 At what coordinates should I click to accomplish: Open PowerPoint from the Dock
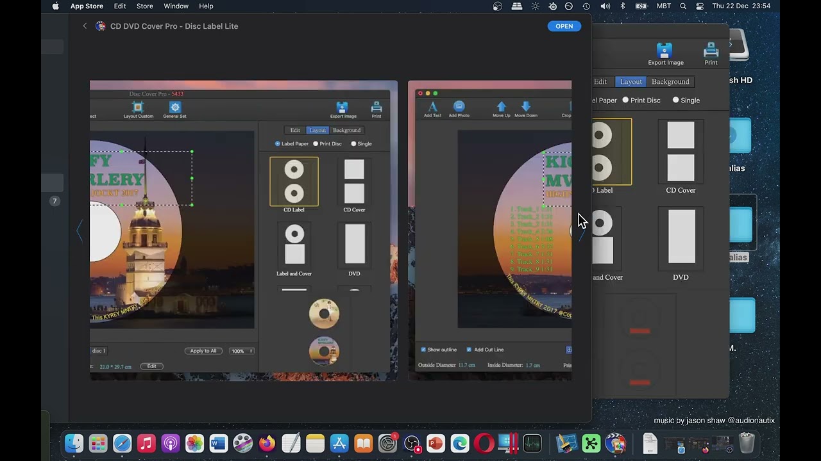[436, 443]
